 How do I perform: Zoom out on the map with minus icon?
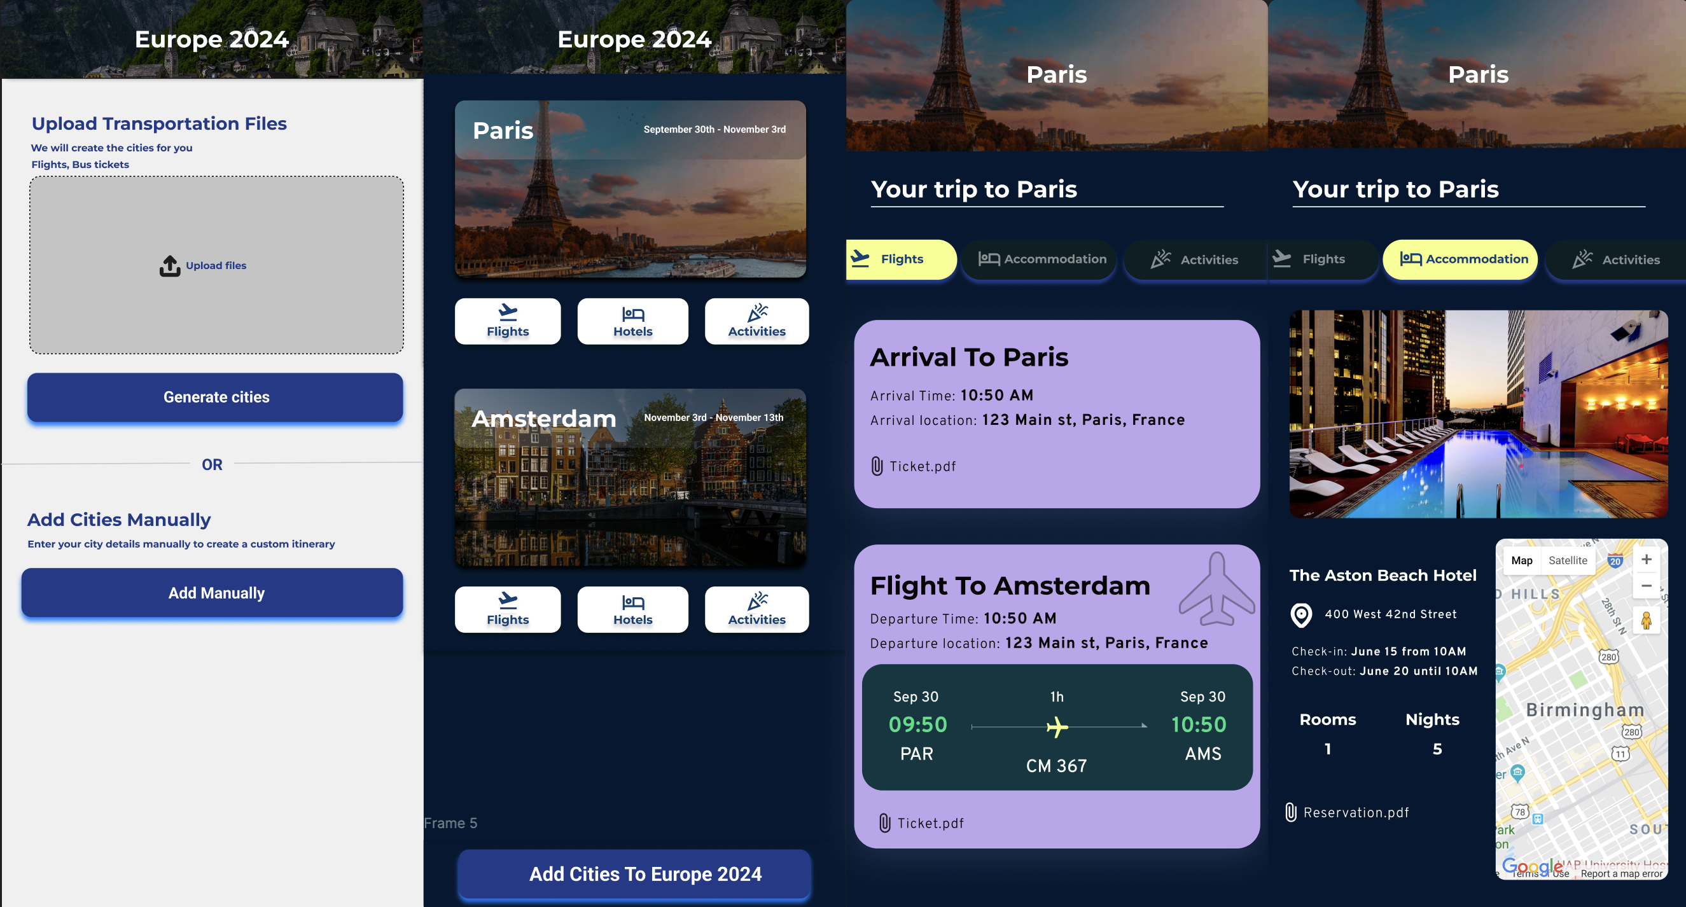pos(1647,586)
